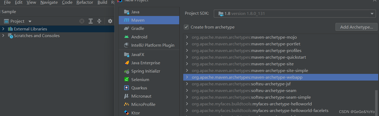
Task: Select Gradle in the project type list
Action: coord(149,29)
